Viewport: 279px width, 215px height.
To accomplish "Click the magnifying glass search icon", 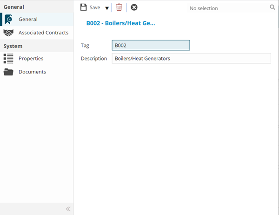I will tap(272, 7).
